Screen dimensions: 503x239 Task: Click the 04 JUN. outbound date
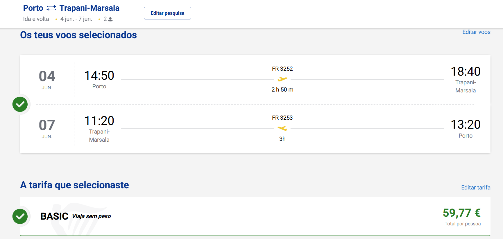[x=47, y=80]
